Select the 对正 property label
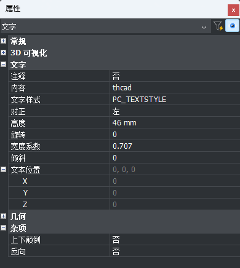 [x=18, y=111]
